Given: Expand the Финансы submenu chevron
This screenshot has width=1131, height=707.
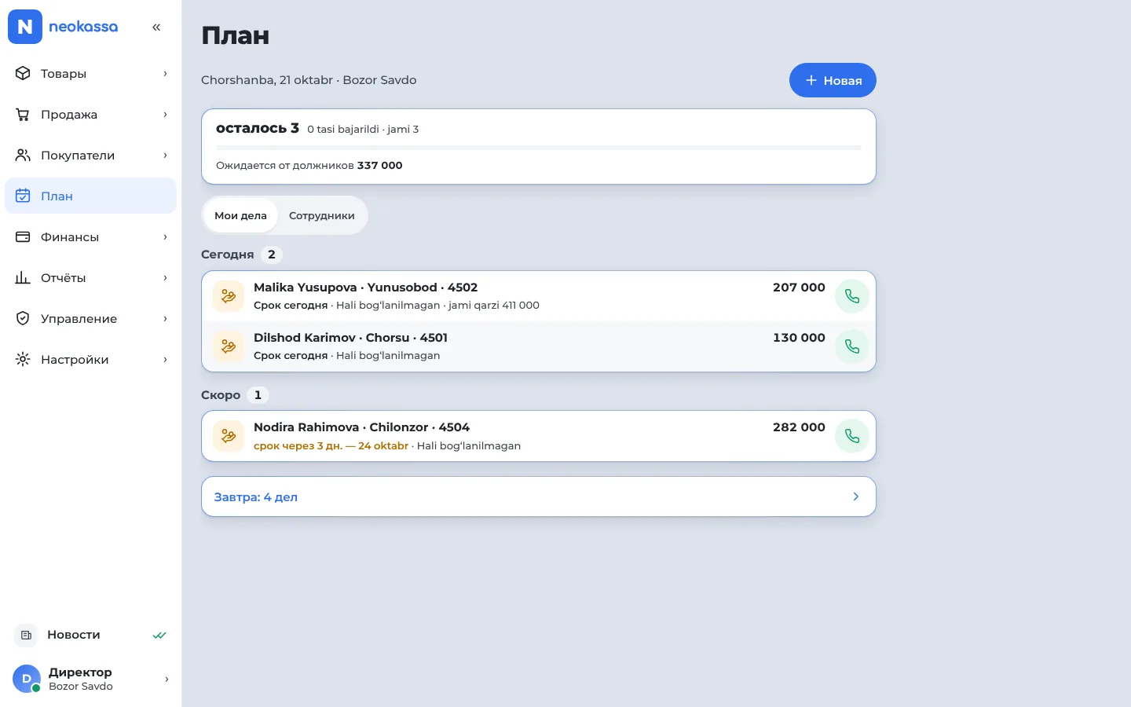Looking at the screenshot, I should 165,237.
